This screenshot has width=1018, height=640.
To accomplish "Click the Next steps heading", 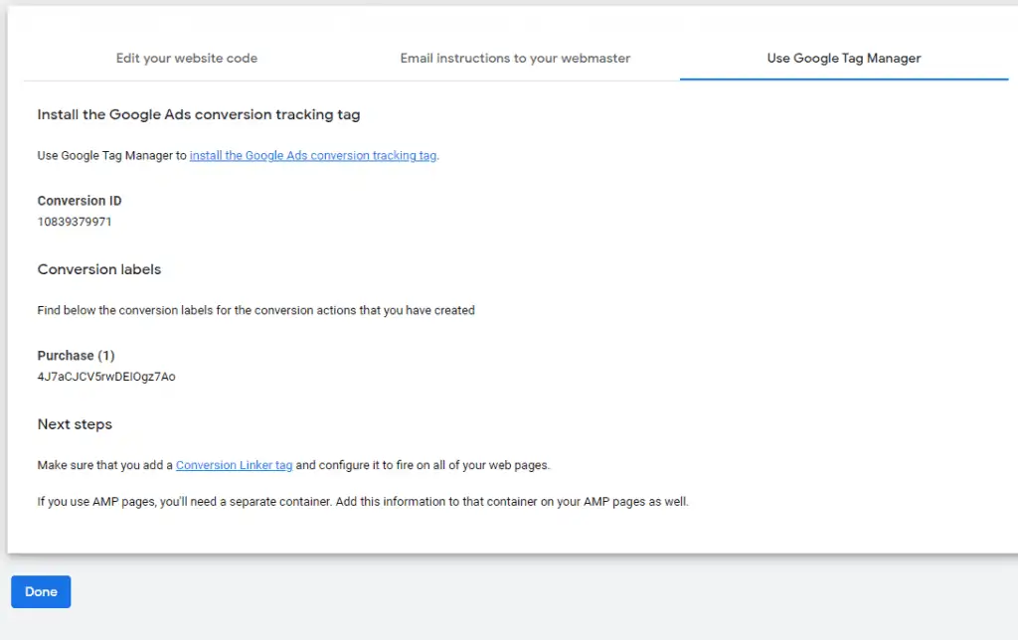I will pyautogui.click(x=75, y=424).
